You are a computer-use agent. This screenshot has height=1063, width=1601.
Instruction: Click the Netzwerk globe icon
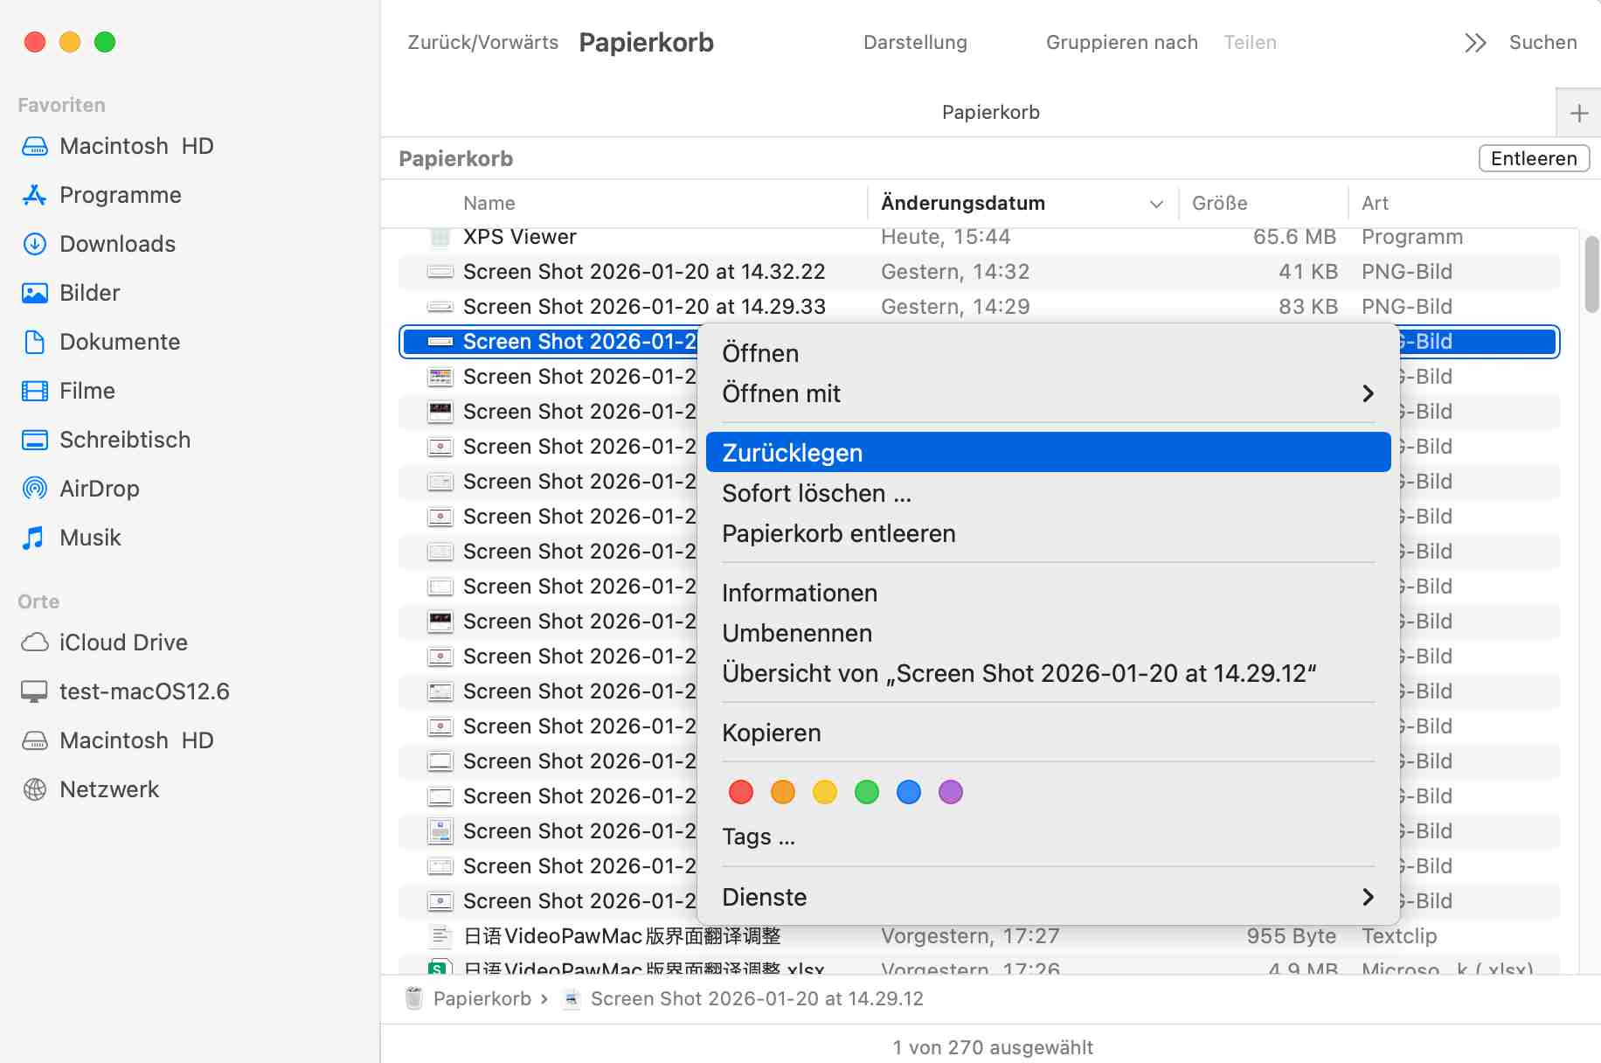tap(35, 789)
